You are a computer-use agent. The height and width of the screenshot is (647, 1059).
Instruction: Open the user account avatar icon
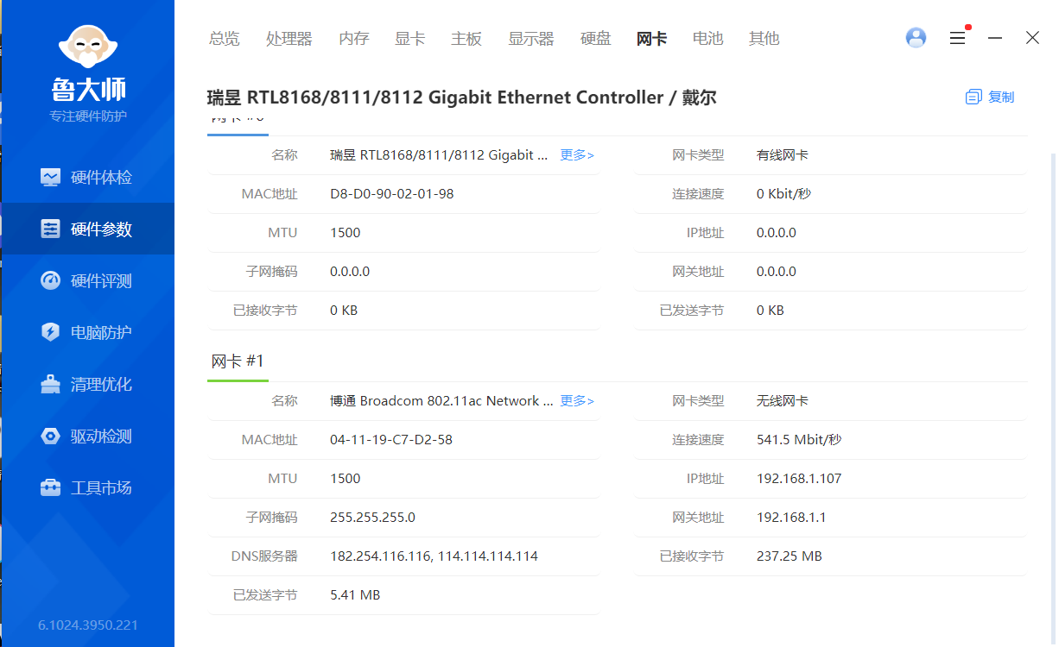point(916,38)
